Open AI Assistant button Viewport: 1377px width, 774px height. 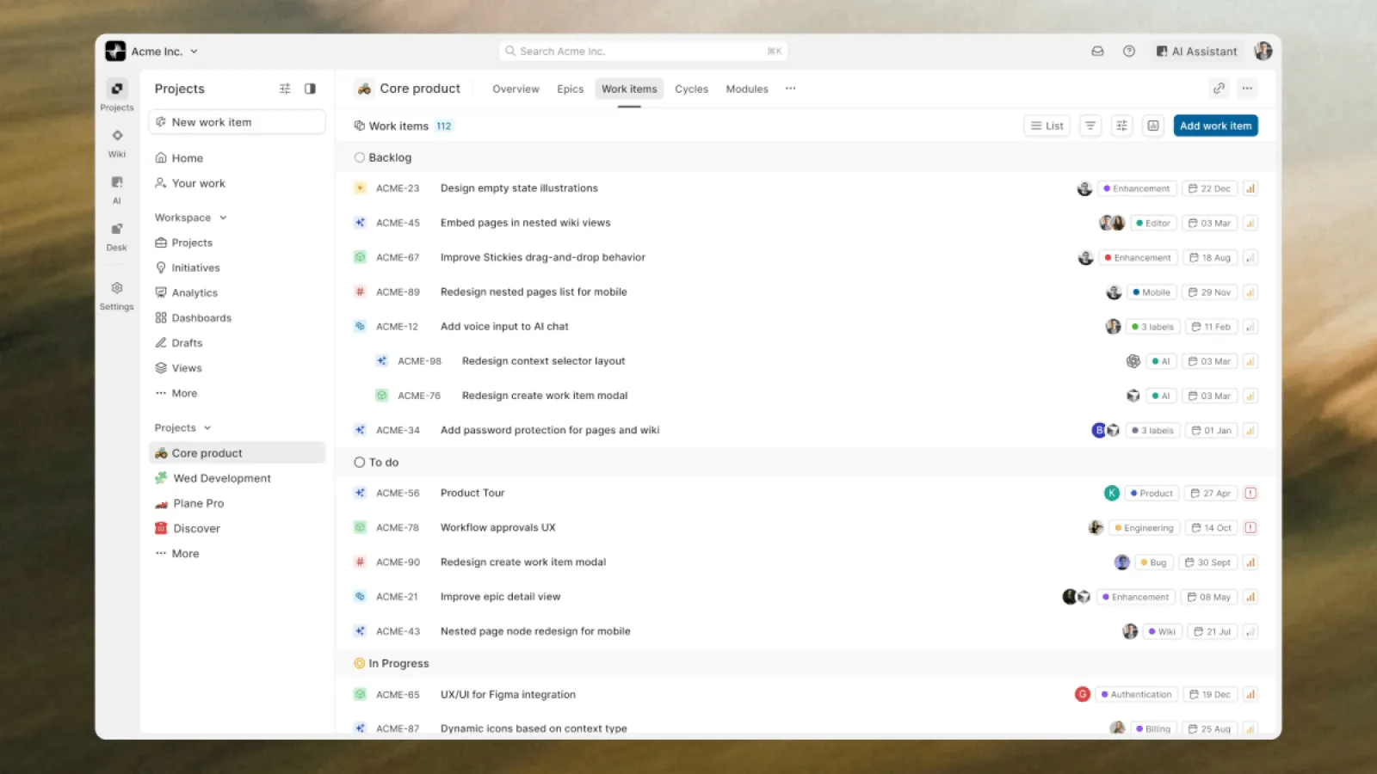coord(1196,52)
